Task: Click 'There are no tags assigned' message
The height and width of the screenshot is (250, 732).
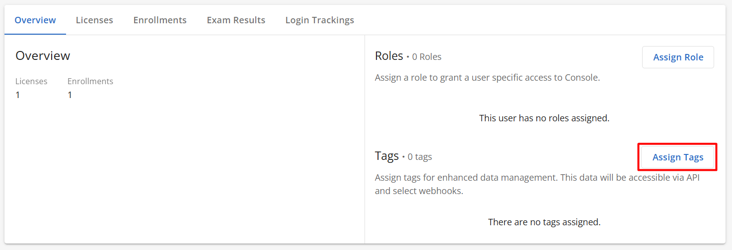Action: pyautogui.click(x=544, y=222)
